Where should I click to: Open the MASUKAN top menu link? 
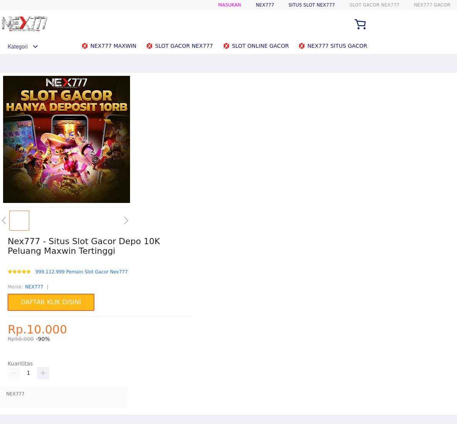click(x=229, y=5)
